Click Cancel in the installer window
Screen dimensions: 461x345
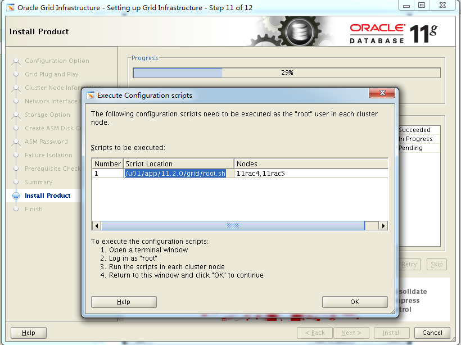click(x=432, y=333)
